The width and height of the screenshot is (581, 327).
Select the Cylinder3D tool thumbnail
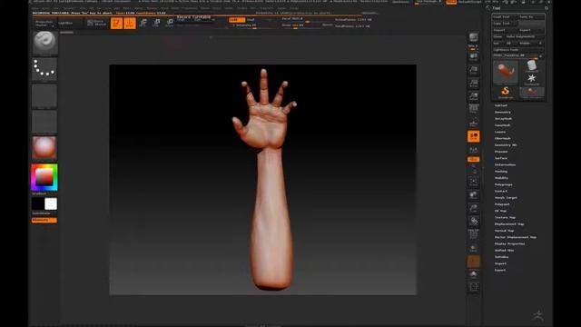(532, 66)
